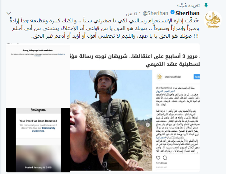Image resolution: width=226 pixels, height=174 pixels.
Task: Expand the tweet options chevron menu
Action: (x=9, y=14)
